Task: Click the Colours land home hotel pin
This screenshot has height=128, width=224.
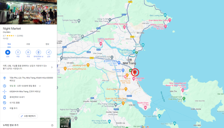Action: (101, 44)
